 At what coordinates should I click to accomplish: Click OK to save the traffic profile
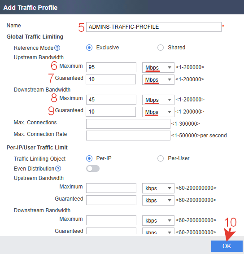[x=227, y=246]
